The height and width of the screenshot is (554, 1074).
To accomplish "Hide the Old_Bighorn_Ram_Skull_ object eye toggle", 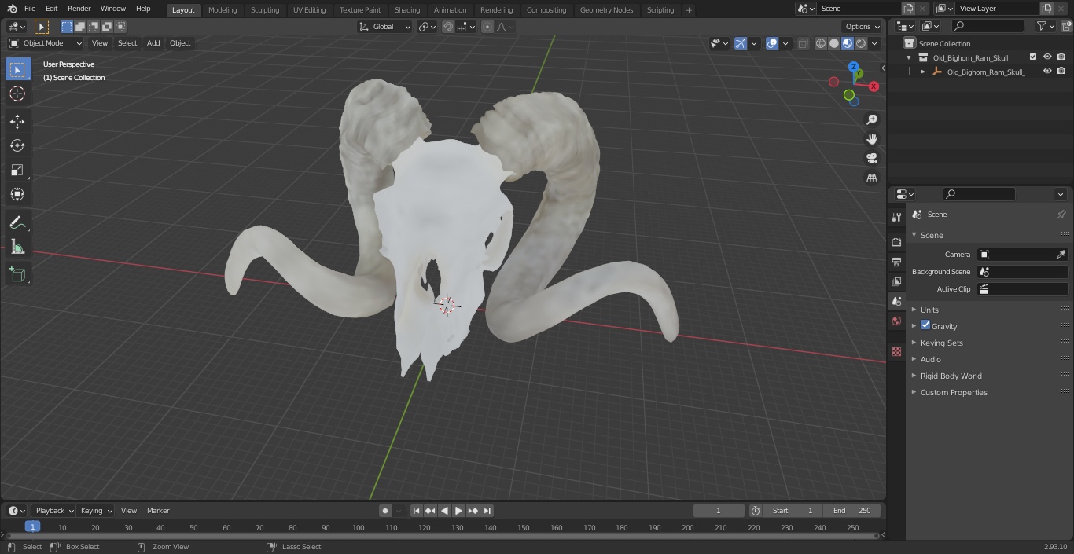I will [1047, 72].
